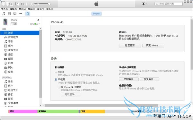Screen dimensions: 193x120
Task: Open the 编辑(E) menu
Action: point(13,9)
